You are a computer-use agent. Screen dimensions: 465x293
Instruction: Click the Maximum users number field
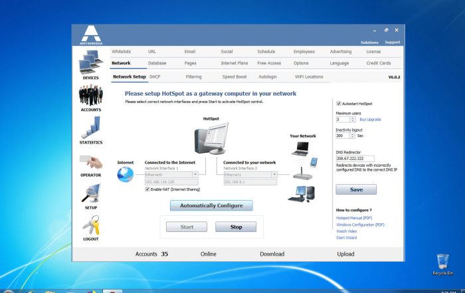coord(343,120)
